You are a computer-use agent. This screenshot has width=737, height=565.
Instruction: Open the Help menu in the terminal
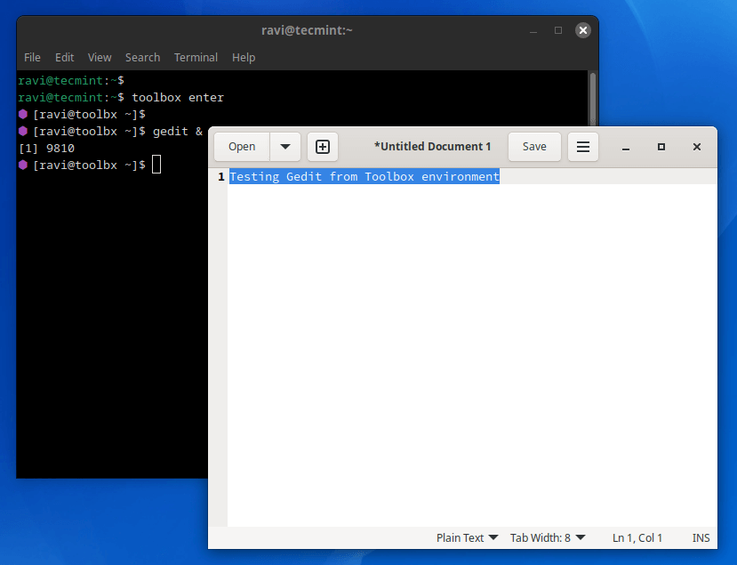(243, 57)
